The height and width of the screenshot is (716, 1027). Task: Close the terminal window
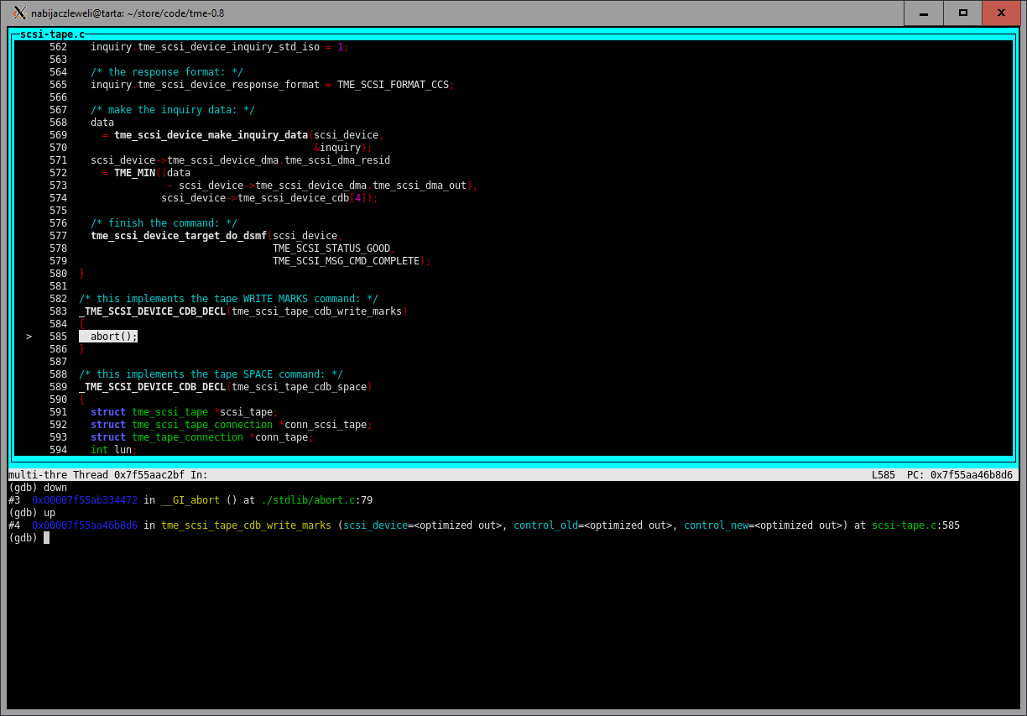(1001, 13)
